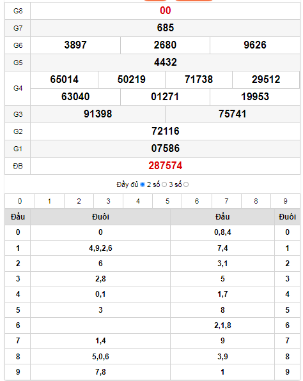Highlight digit filter tab 8
This screenshot has width=303, height=381.
(x=256, y=201)
